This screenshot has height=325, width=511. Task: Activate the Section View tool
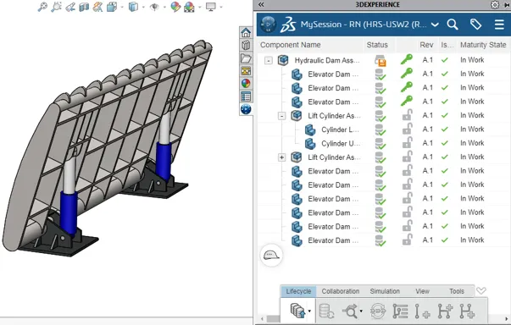coord(84,7)
